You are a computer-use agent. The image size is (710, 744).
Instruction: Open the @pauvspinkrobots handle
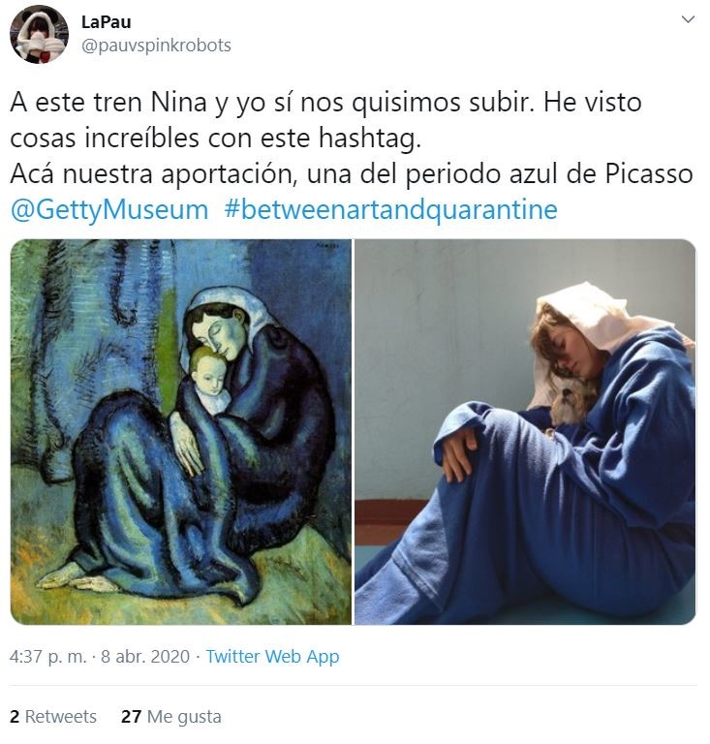156,46
